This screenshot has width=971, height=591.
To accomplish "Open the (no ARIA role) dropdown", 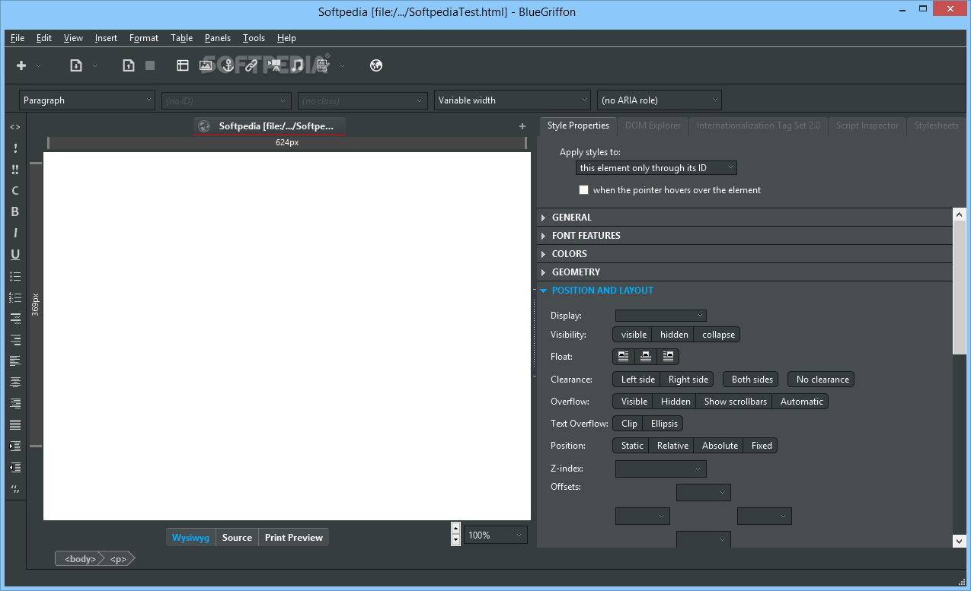I will click(x=659, y=100).
